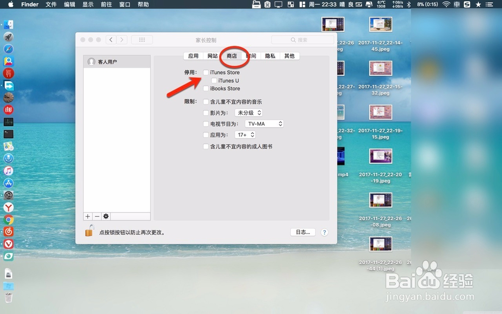
Task: Switch to the 其他 tab
Action: pyautogui.click(x=290, y=56)
